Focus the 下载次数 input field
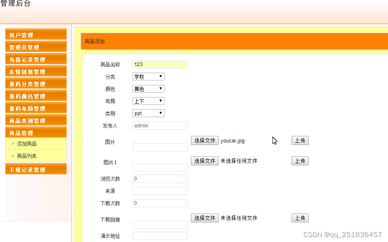388x242 pixels. (160, 203)
